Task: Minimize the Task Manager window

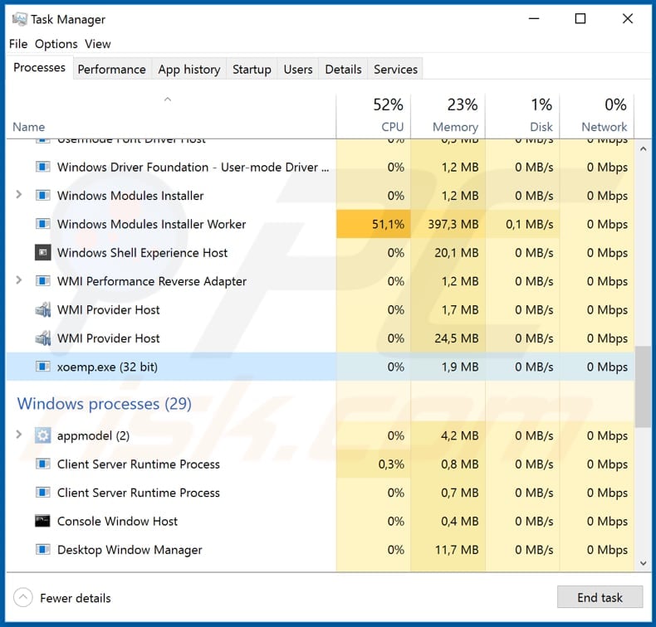Action: 534,18
